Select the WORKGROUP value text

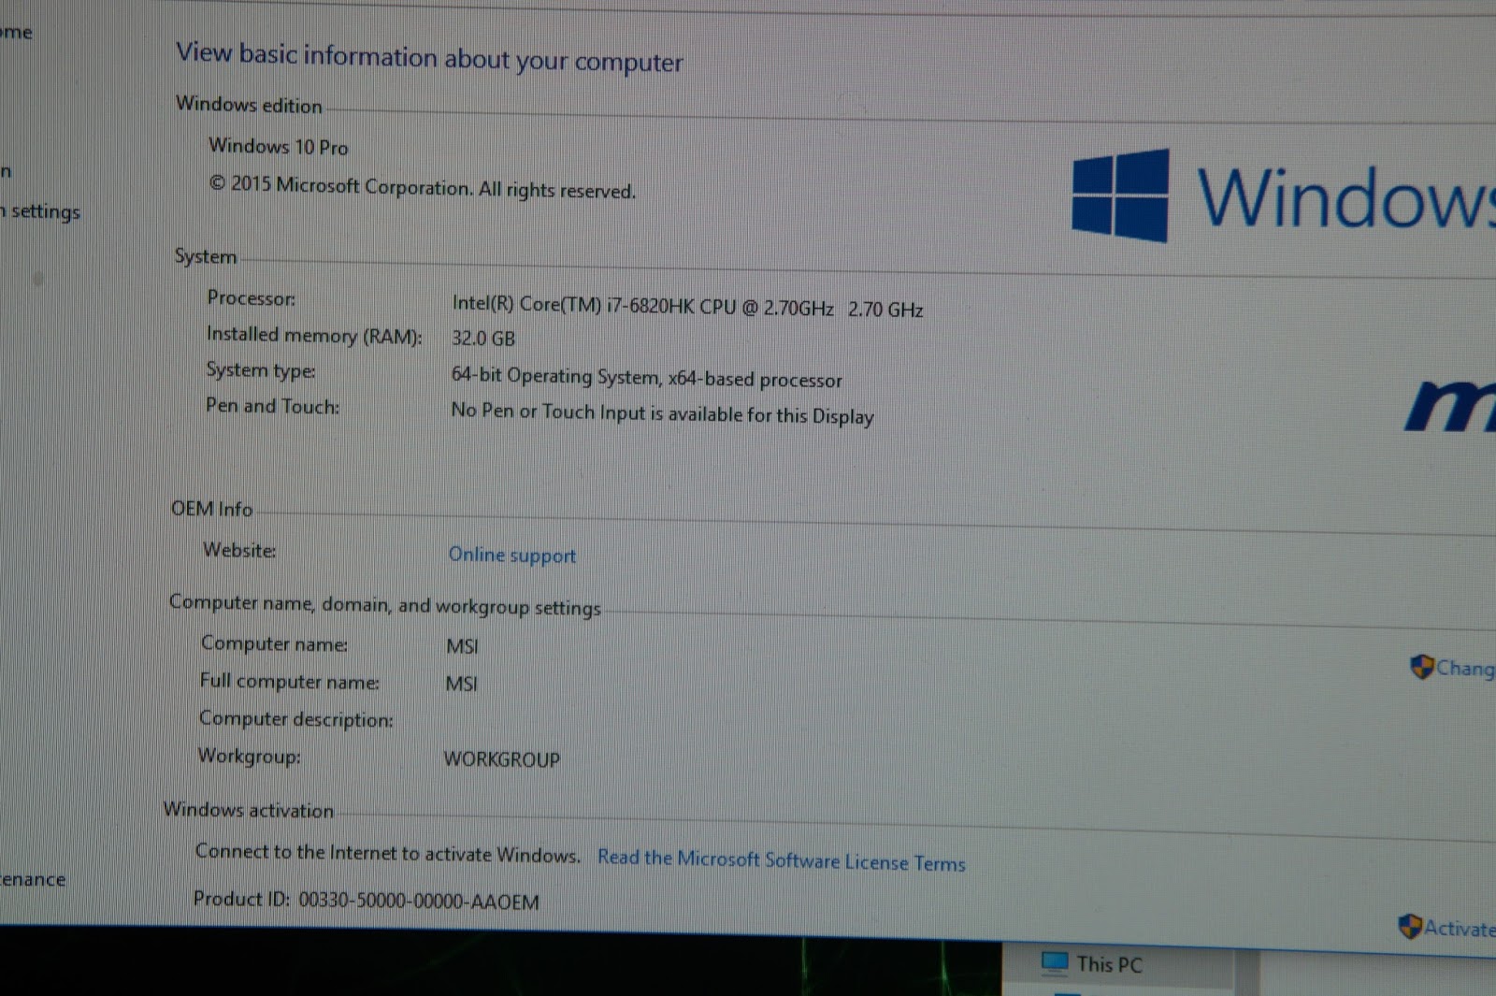tap(501, 759)
